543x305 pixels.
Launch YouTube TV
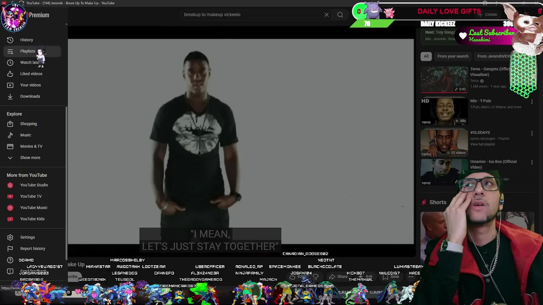pyautogui.click(x=33, y=196)
